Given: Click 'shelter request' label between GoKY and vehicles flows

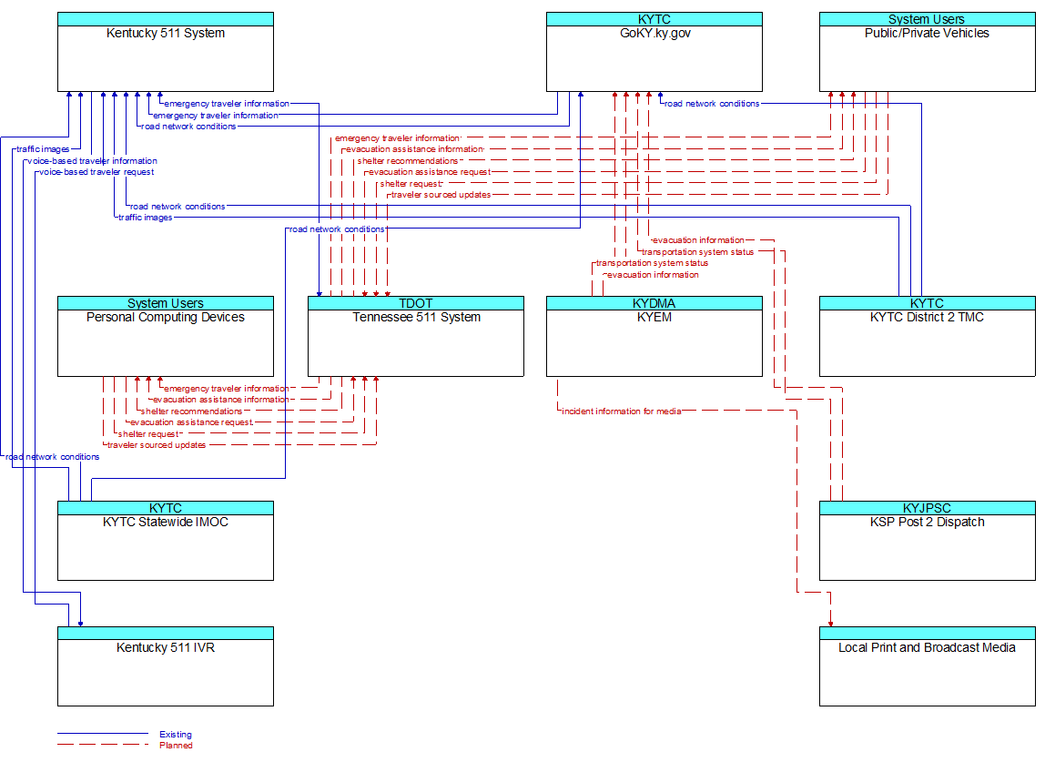Looking at the screenshot, I should (411, 184).
